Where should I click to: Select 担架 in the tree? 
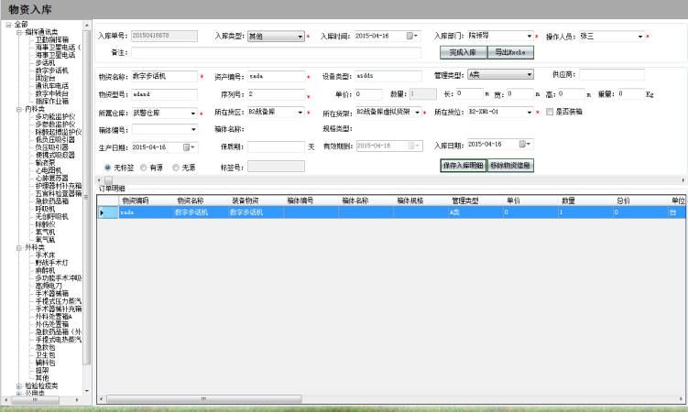pos(42,371)
